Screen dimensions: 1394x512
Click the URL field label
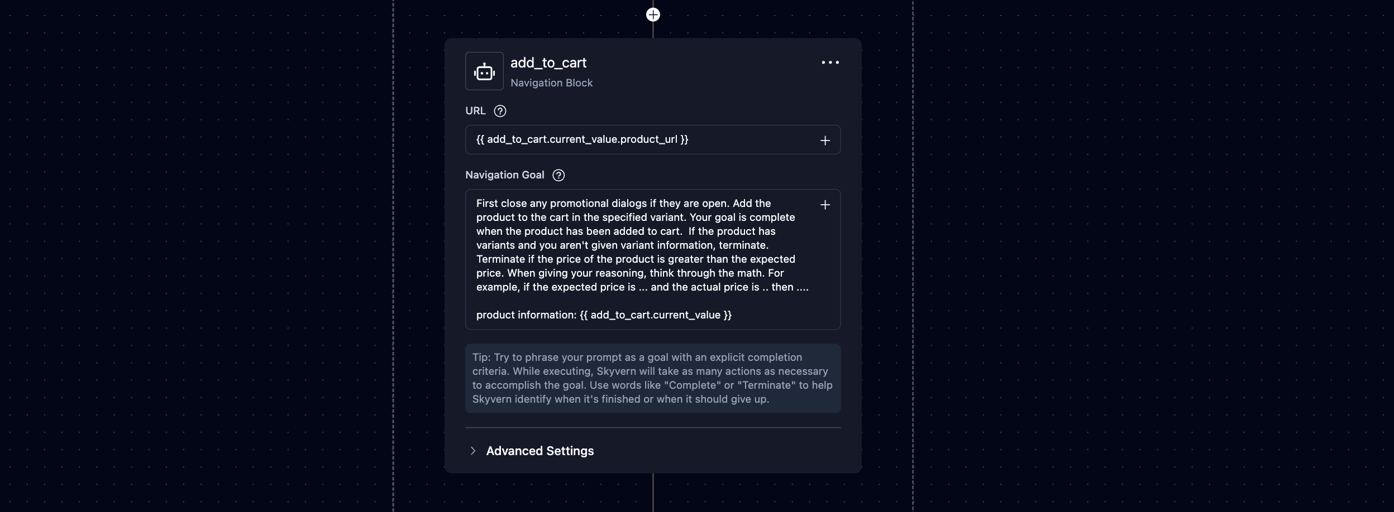(475, 111)
